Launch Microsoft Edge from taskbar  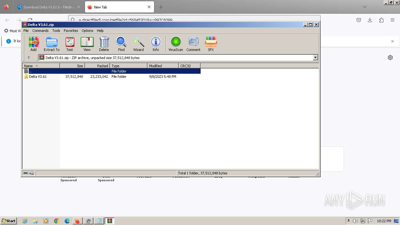point(67,221)
